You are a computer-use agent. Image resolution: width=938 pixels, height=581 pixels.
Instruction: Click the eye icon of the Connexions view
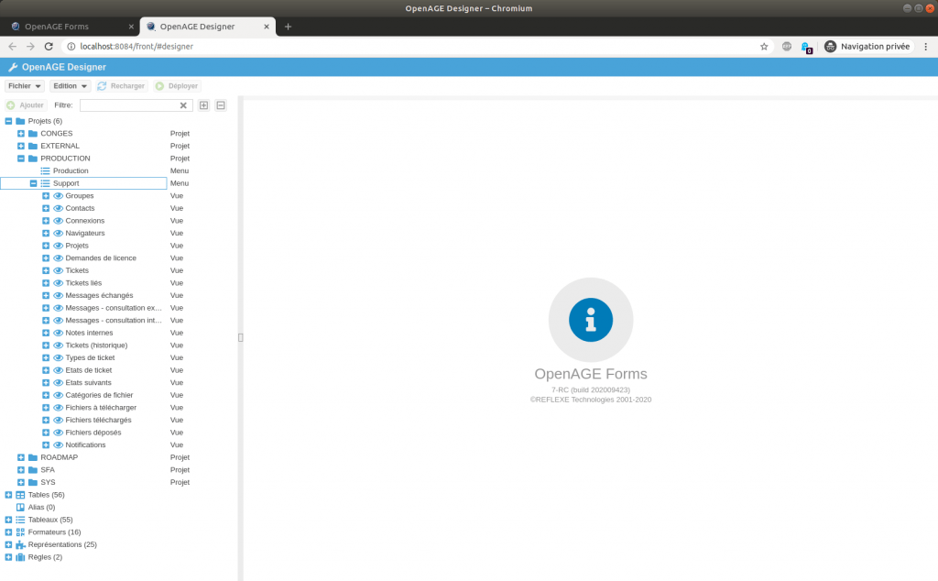click(x=58, y=221)
